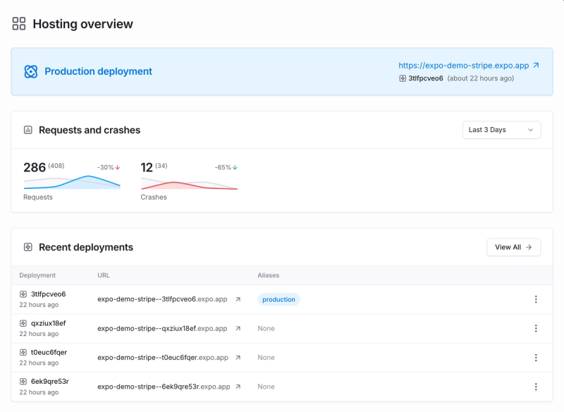Click the deployment icon next to 6ek9qre53r
This screenshot has width=564, height=412.
coord(22,382)
